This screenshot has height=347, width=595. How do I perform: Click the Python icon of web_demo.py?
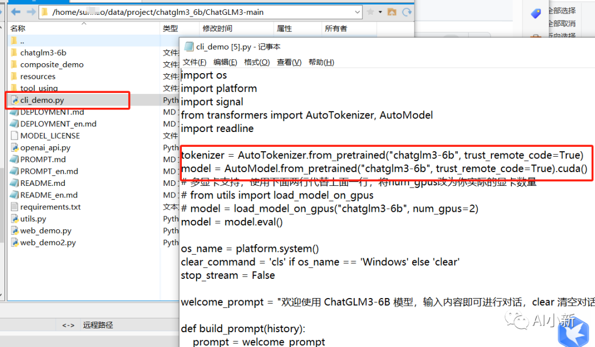click(14, 230)
